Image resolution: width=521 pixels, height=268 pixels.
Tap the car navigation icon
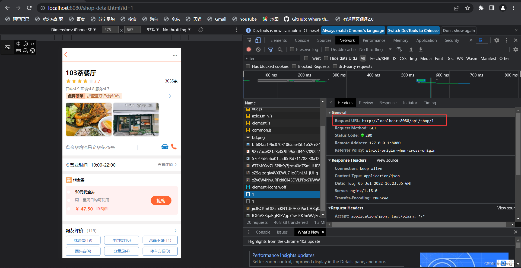coord(165,146)
